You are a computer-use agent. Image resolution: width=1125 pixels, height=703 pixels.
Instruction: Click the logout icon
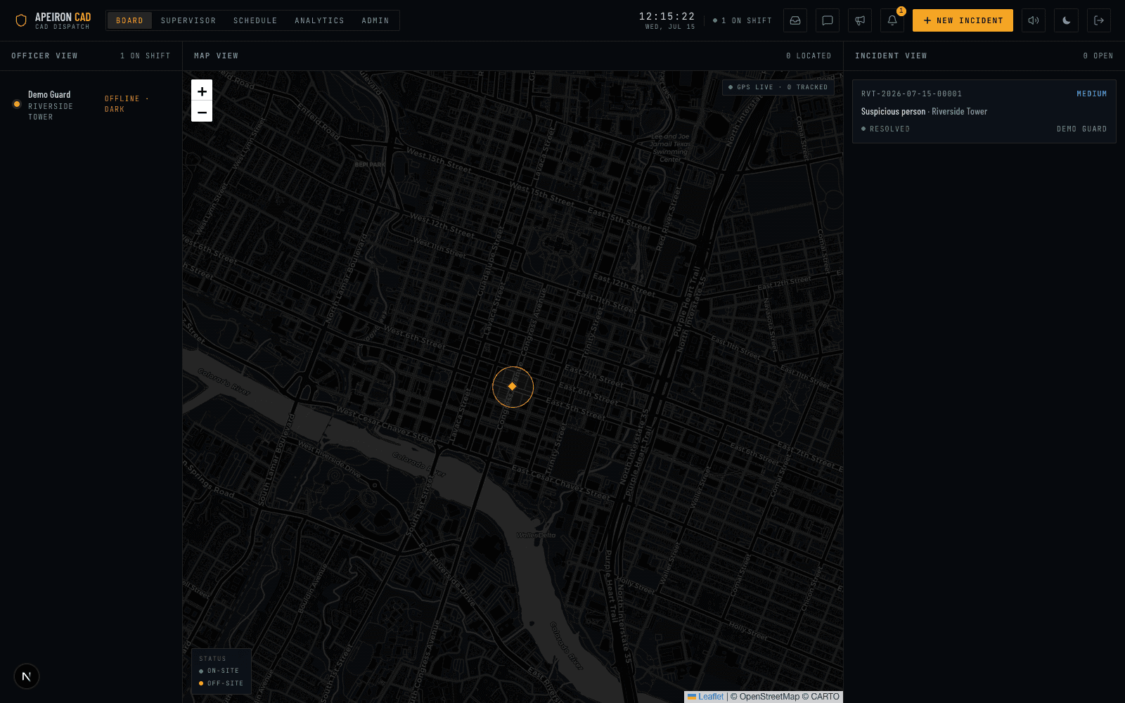coord(1099,20)
